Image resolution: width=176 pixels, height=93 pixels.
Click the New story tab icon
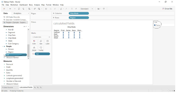(41, 87)
